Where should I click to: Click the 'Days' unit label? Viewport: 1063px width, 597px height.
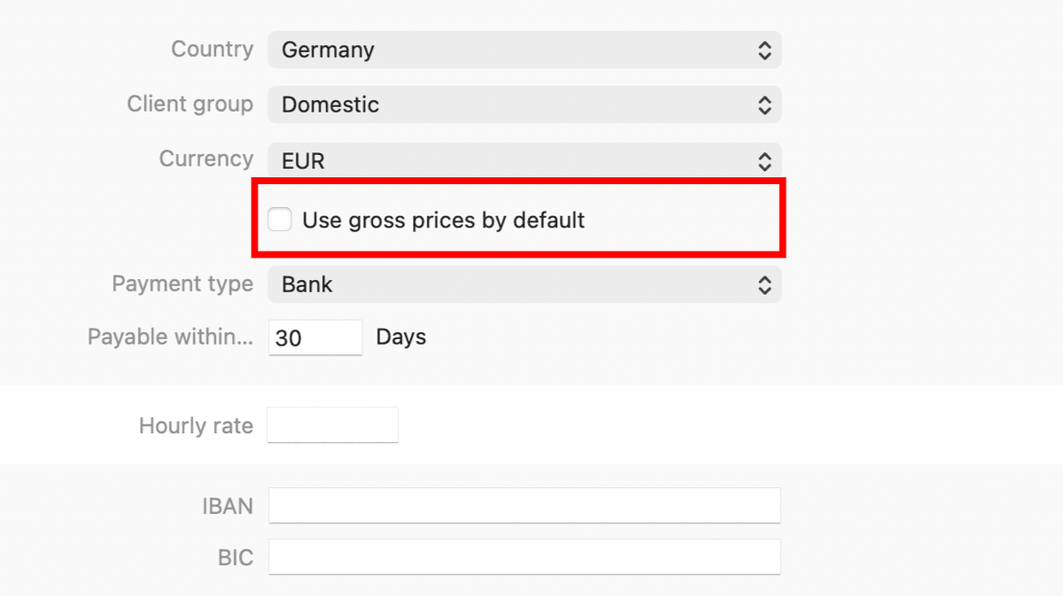click(400, 337)
